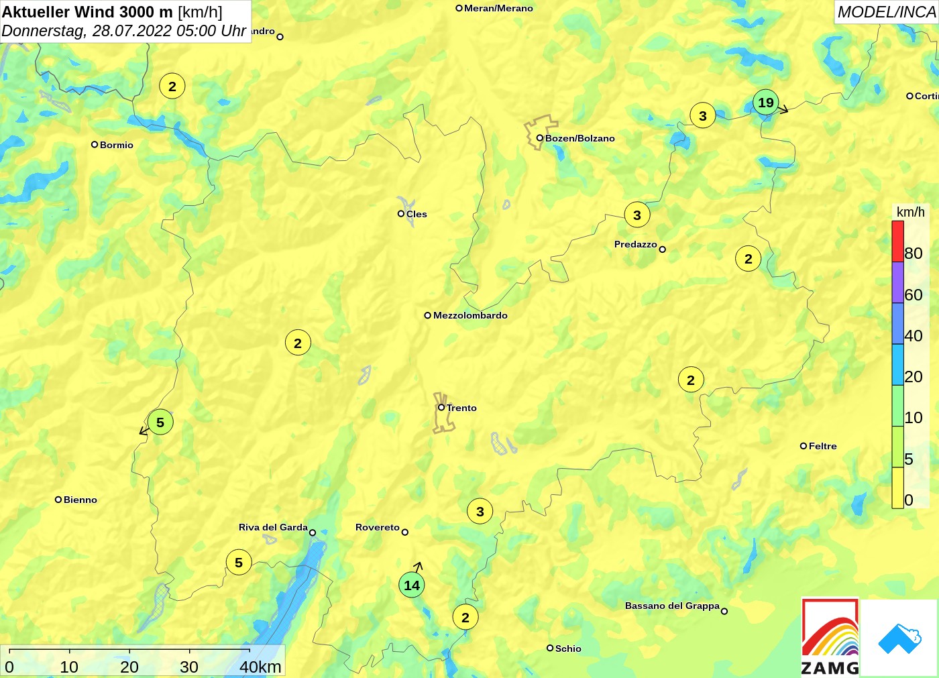Click the '10' scale bar label
This screenshot has width=939, height=678.
[69, 667]
